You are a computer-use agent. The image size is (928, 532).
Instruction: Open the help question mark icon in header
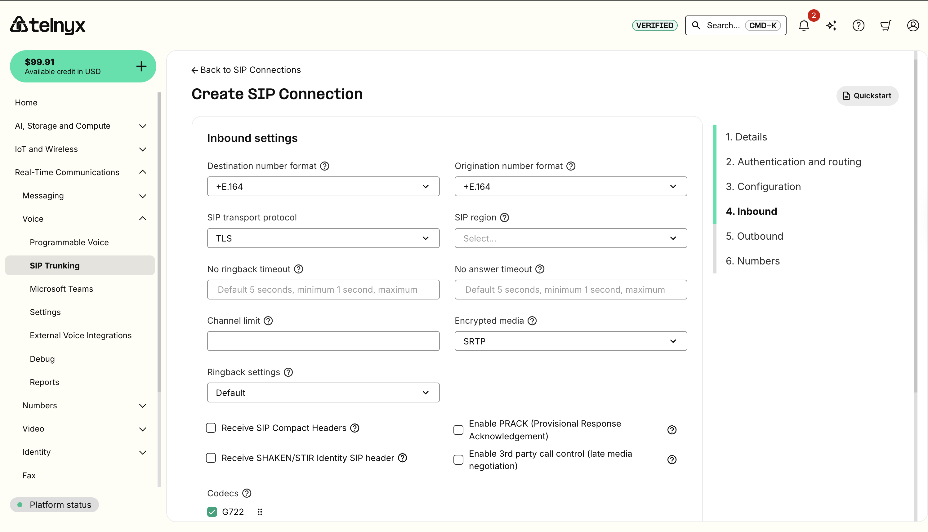858,25
